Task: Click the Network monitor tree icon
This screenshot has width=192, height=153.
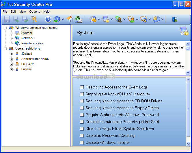Action: (17, 38)
